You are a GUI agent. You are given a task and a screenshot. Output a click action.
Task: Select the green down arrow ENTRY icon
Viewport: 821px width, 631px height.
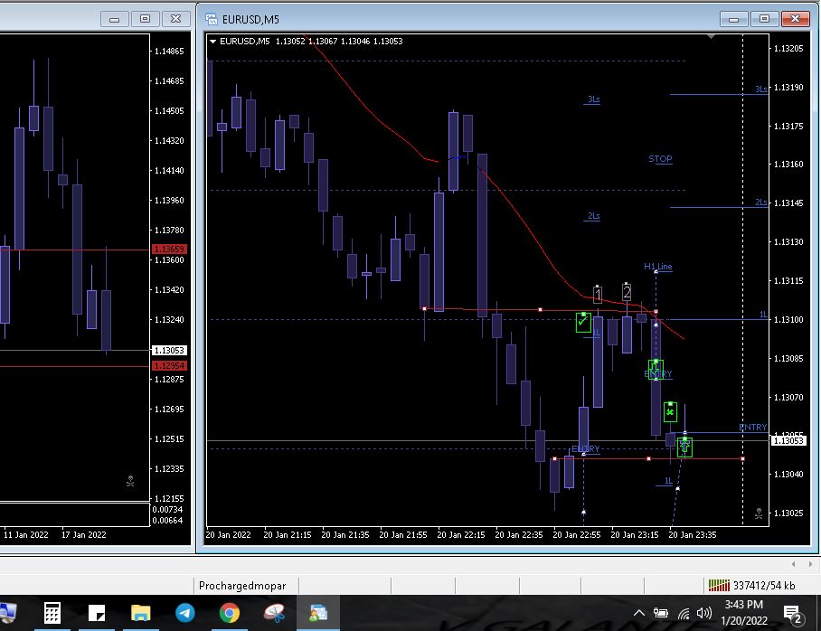click(656, 369)
